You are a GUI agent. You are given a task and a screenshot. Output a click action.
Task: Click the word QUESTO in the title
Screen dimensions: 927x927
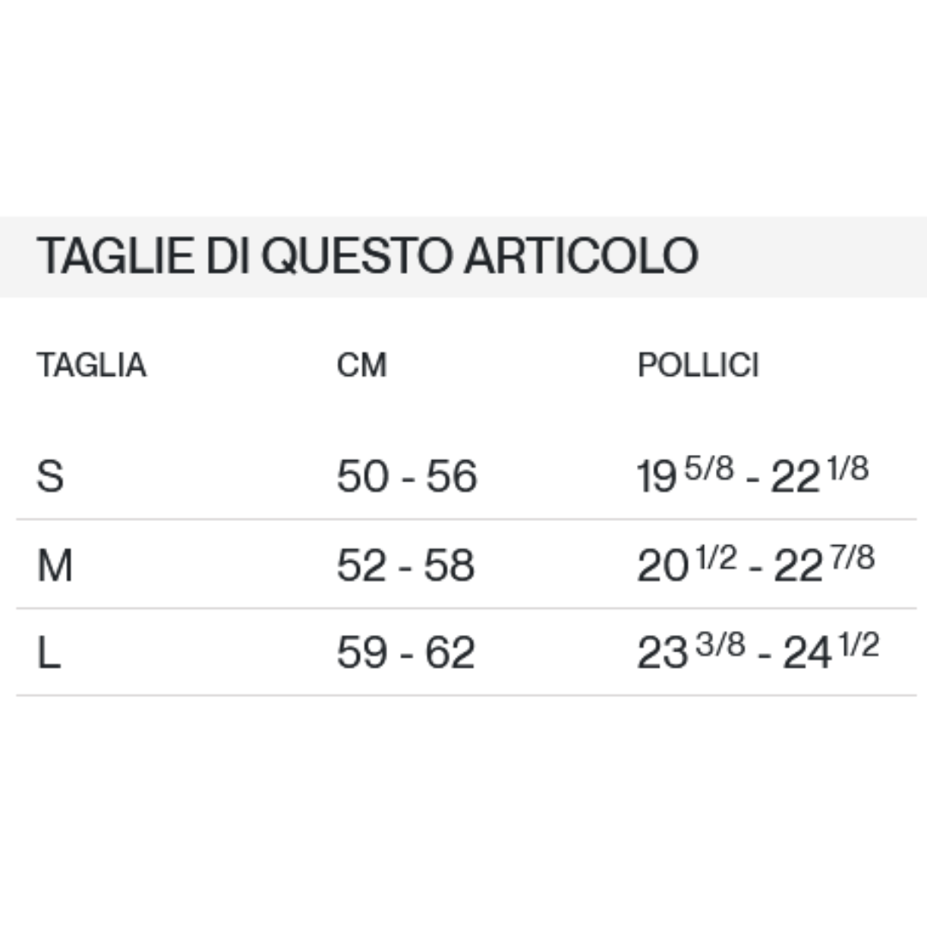[x=356, y=256]
